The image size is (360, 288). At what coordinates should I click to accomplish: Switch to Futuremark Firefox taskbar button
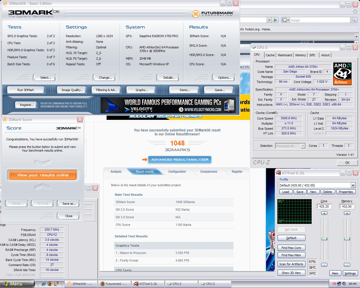pos(115,284)
